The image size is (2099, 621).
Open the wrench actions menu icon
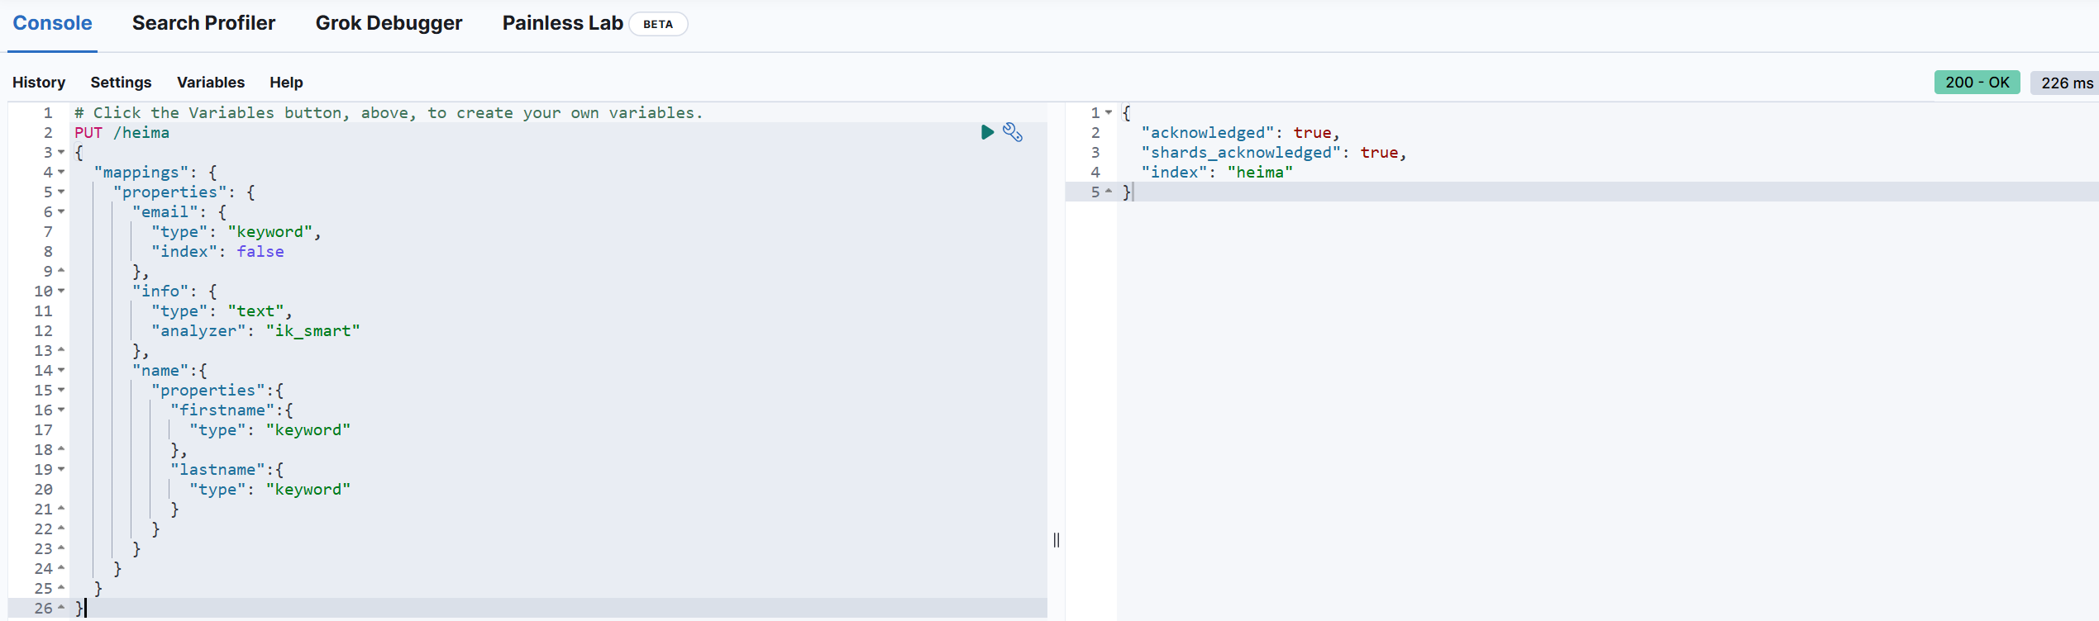[x=1013, y=132]
